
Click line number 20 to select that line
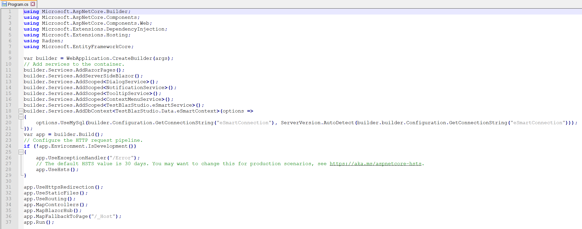pos(8,123)
